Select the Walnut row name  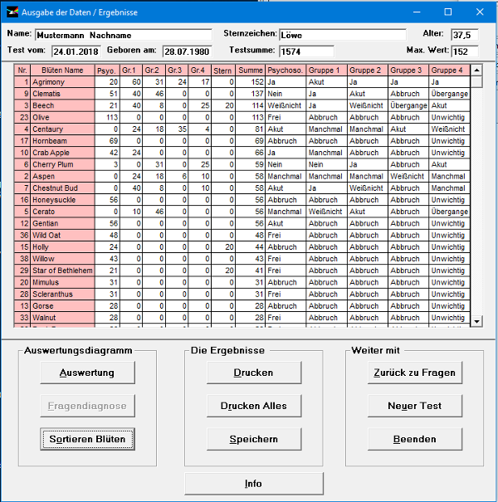point(63,318)
